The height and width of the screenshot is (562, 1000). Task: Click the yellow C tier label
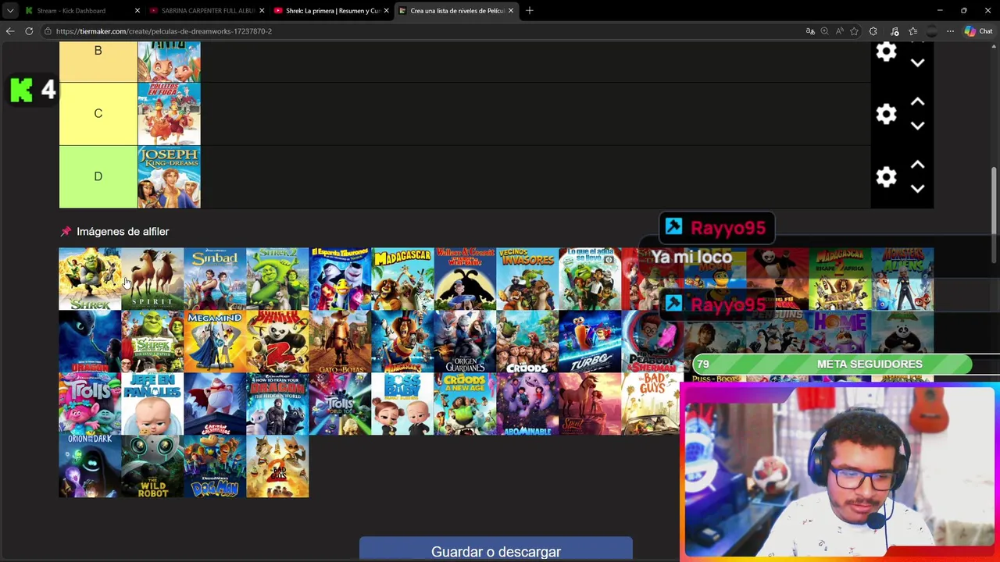pyautogui.click(x=98, y=114)
